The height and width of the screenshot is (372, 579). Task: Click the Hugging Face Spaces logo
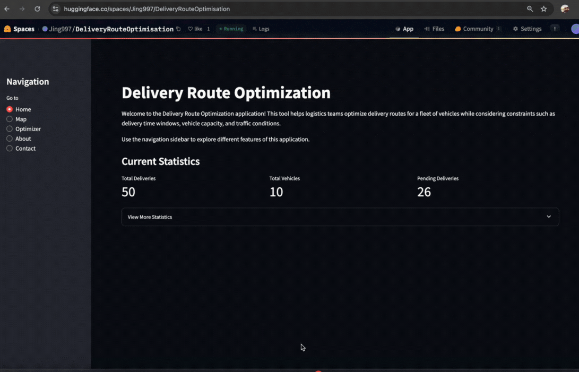click(x=7, y=29)
